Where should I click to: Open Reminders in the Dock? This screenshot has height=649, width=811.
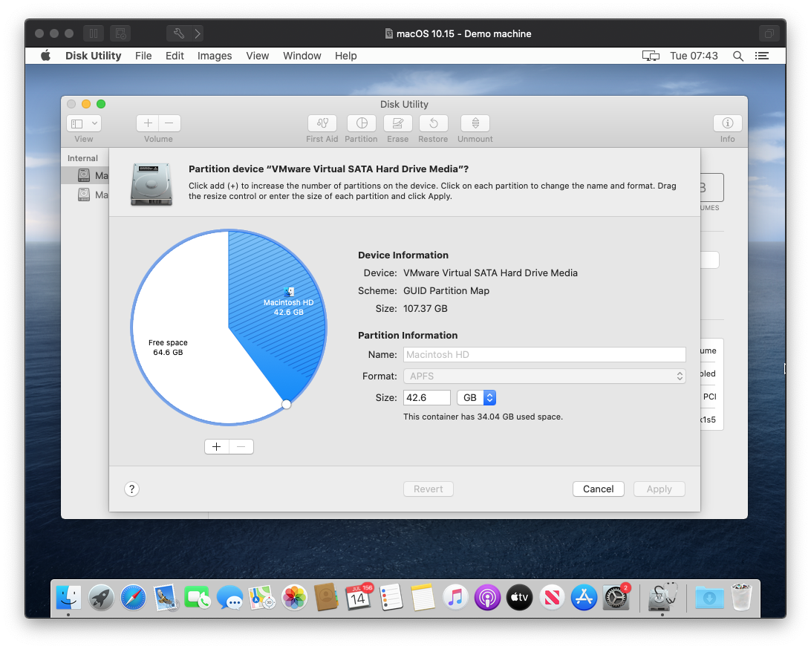[x=391, y=598]
